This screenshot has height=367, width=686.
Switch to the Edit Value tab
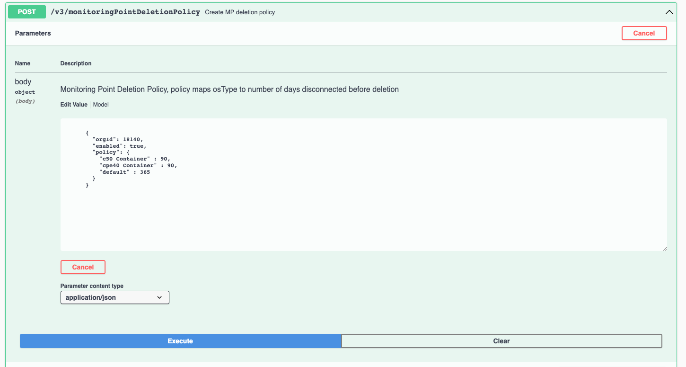pyautogui.click(x=74, y=105)
